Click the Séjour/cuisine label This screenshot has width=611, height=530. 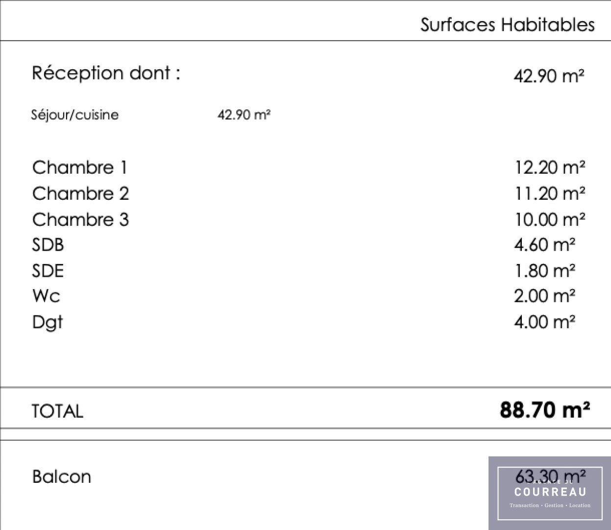(75, 115)
